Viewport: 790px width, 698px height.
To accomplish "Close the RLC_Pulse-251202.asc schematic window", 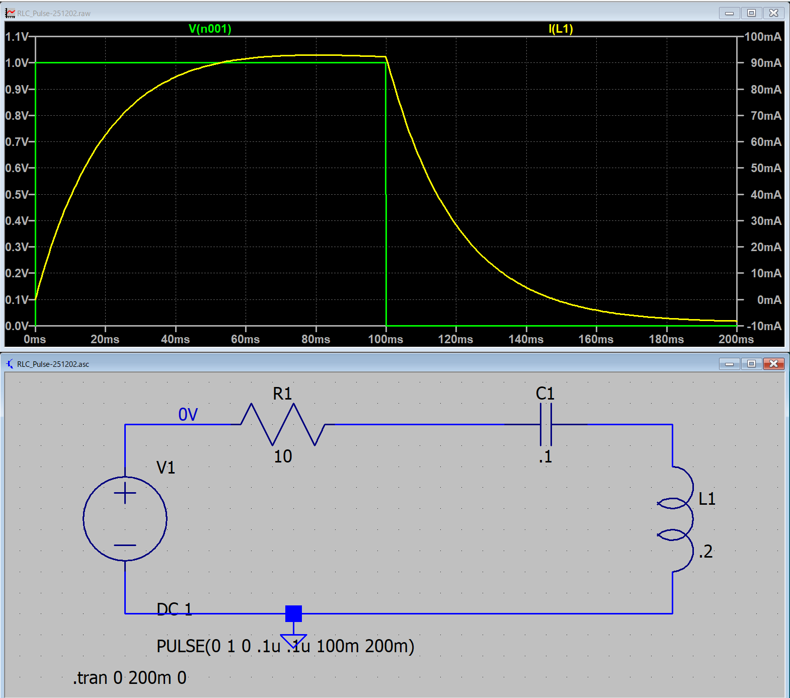I will (773, 364).
